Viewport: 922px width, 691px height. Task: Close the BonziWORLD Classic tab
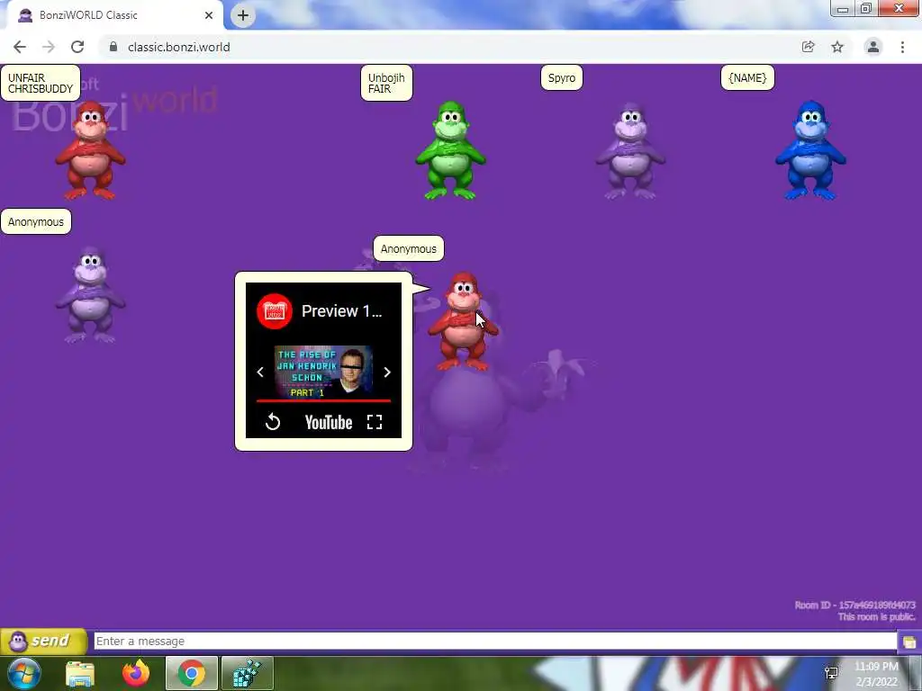tap(209, 15)
